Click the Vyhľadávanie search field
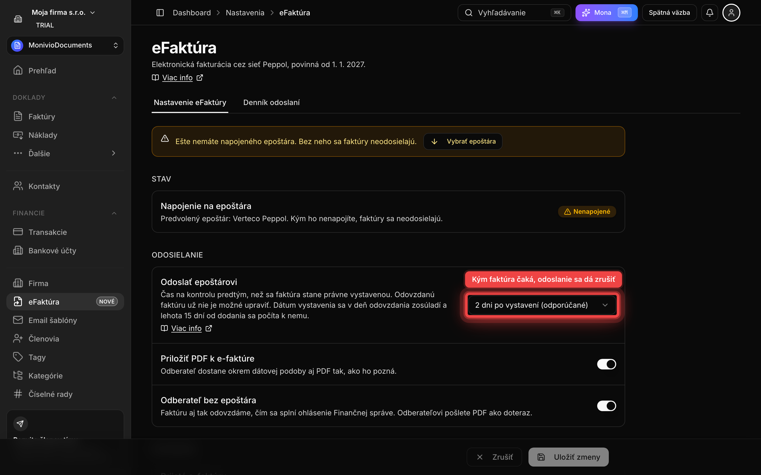The height and width of the screenshot is (475, 761). [514, 13]
